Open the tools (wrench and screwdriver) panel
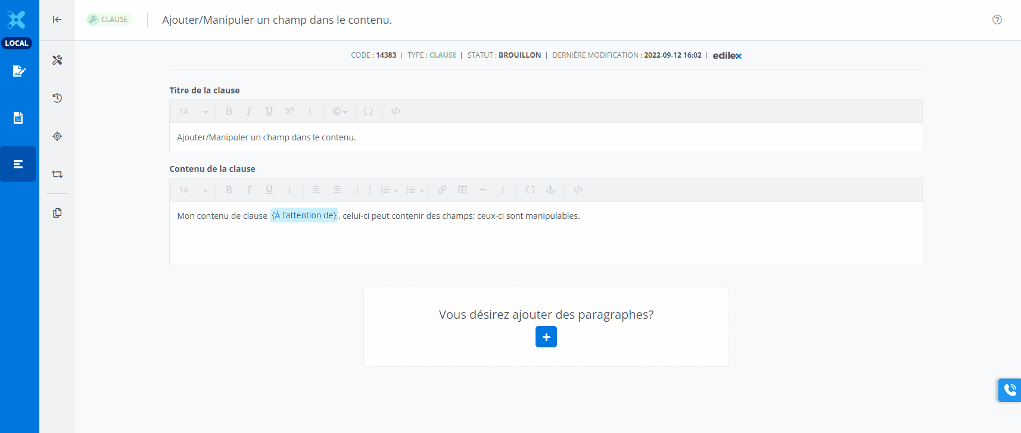This screenshot has width=1021, height=433. coord(57,60)
